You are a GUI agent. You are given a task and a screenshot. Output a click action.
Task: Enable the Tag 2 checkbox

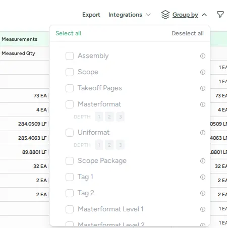(x=70, y=193)
